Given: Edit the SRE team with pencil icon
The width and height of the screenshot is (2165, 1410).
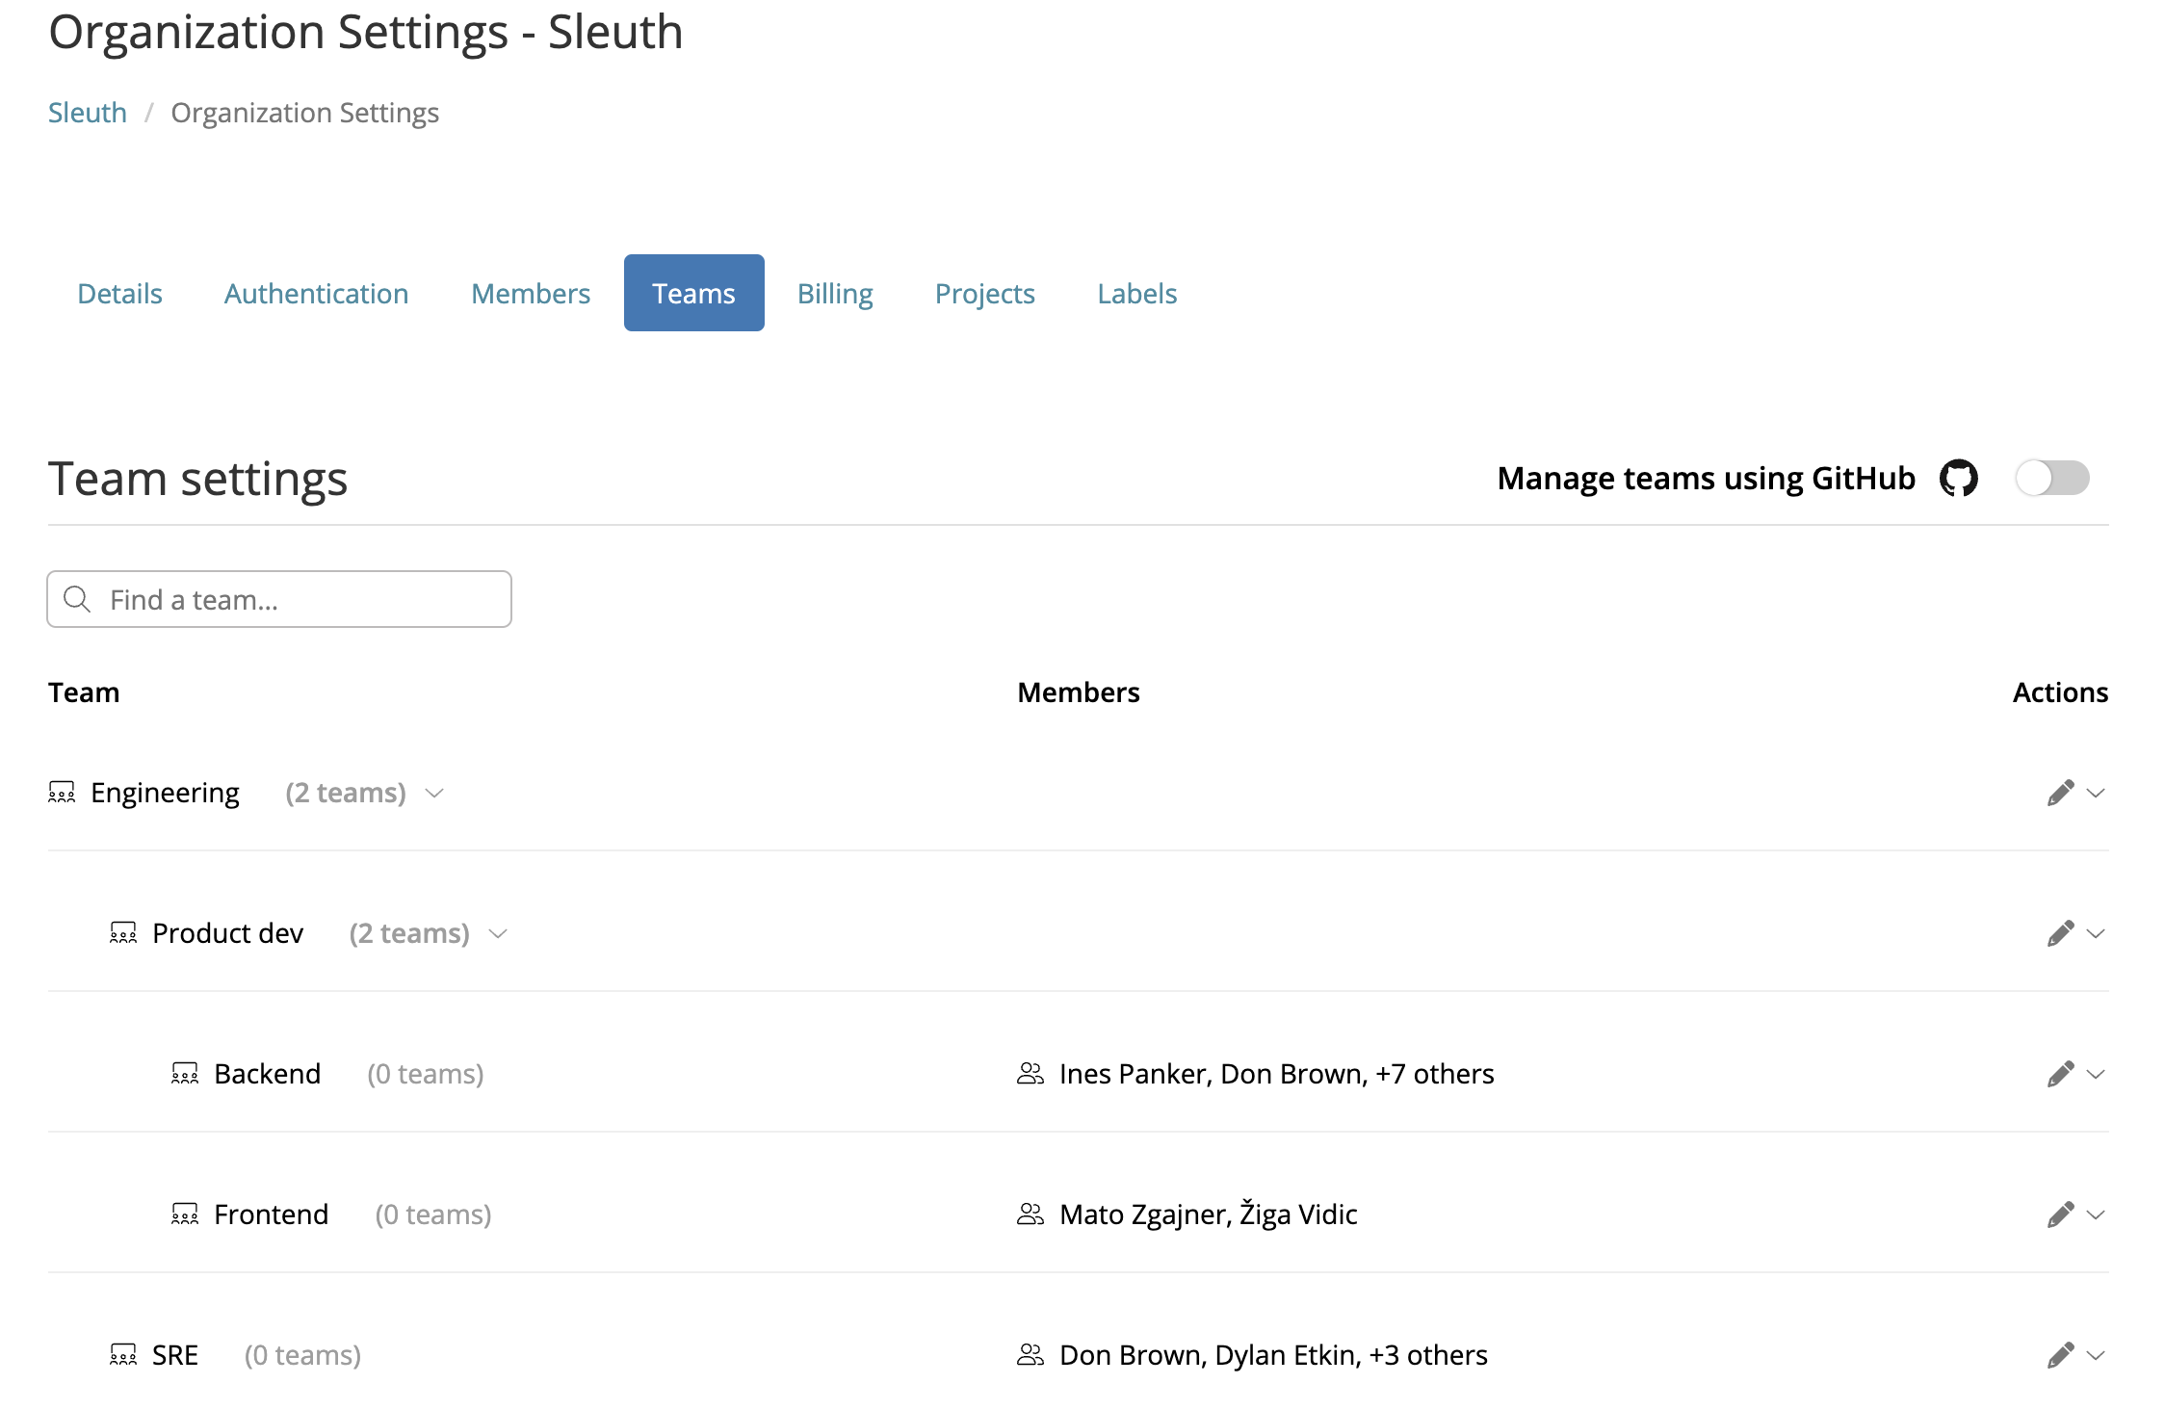Looking at the screenshot, I should point(2060,1355).
